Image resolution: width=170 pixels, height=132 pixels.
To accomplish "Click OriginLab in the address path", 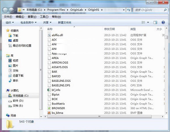I will click(76, 10).
